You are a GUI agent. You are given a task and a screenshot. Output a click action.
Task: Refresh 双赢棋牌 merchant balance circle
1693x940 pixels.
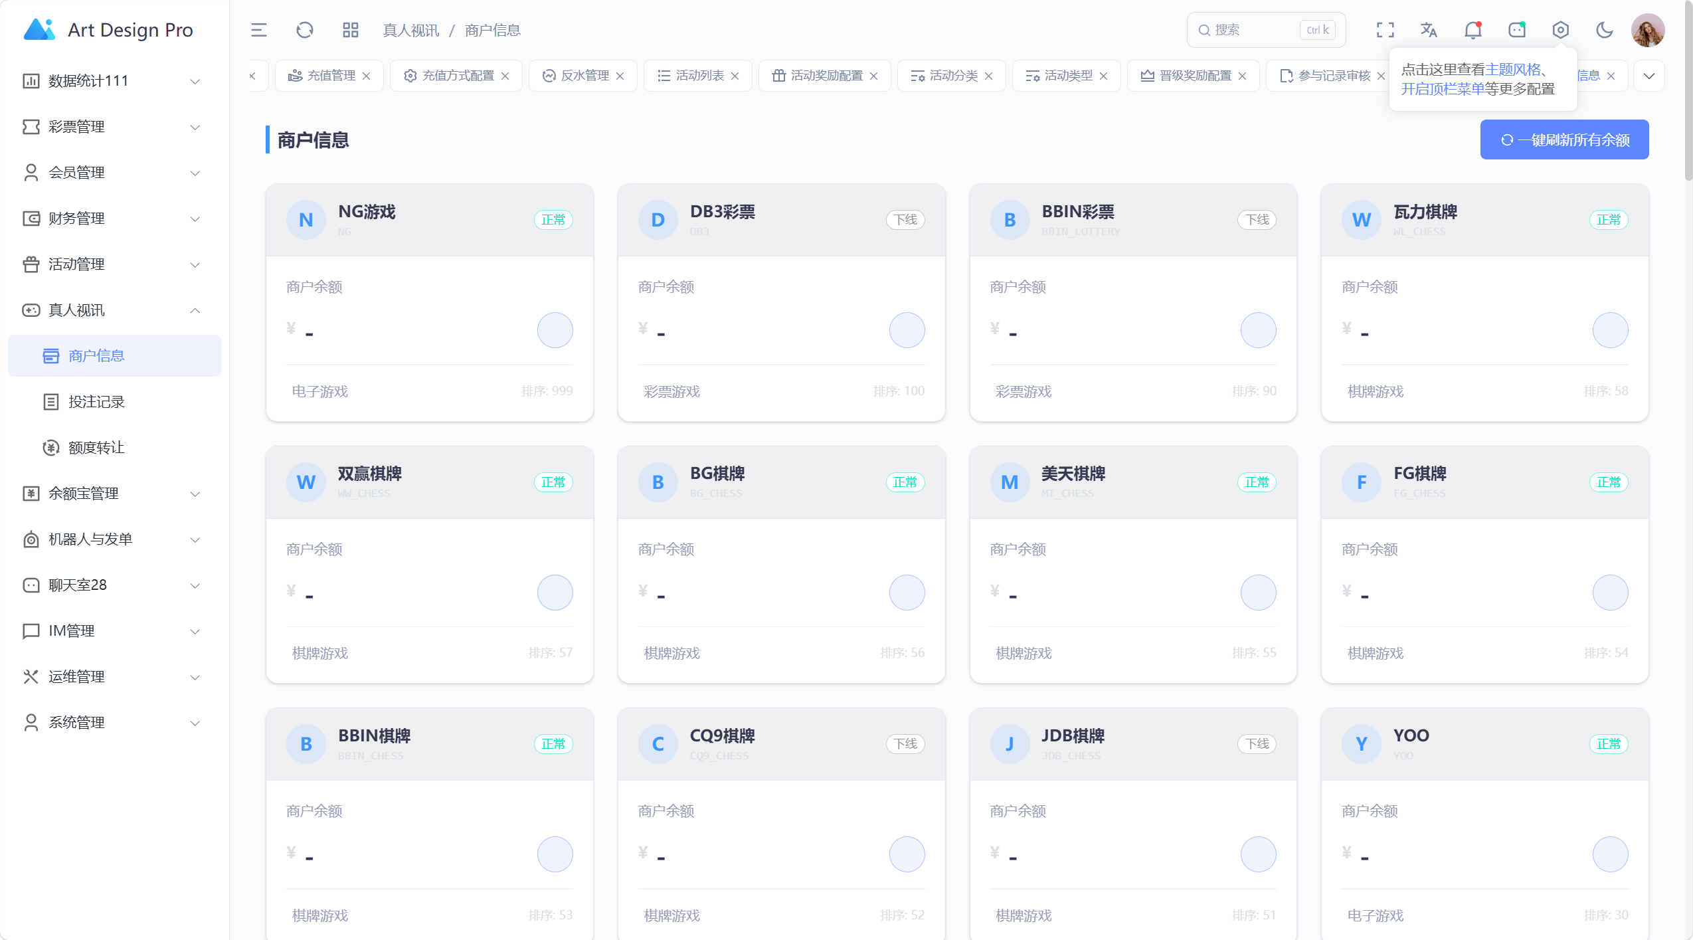(555, 593)
